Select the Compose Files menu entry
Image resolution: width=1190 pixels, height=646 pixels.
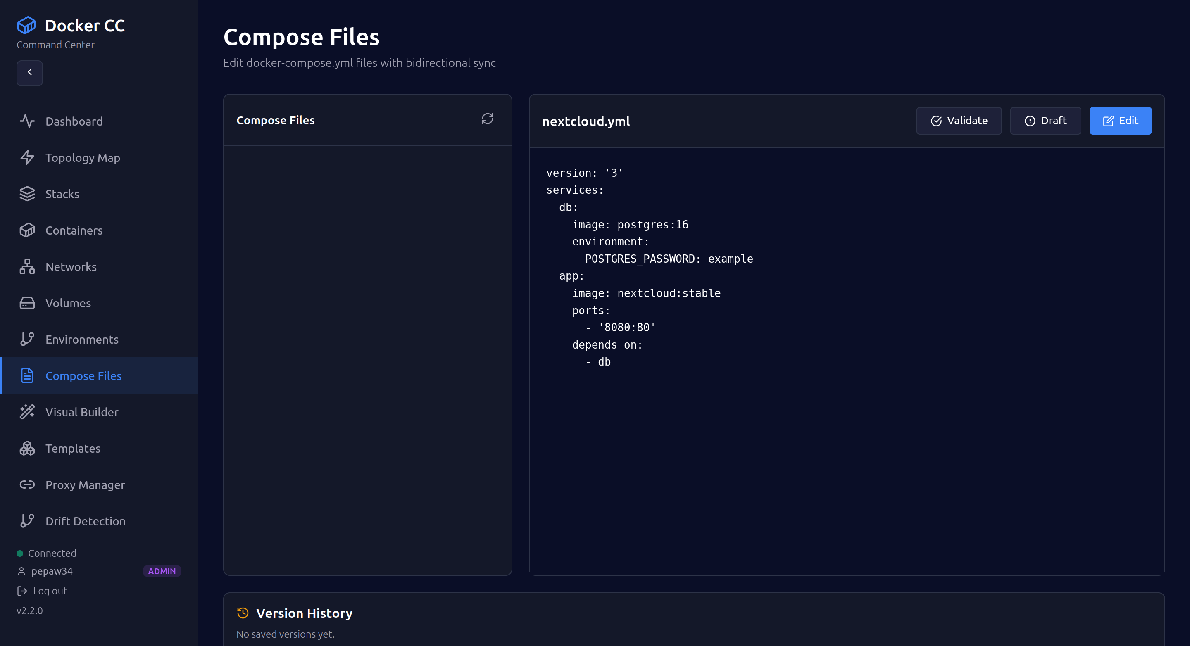tap(83, 375)
